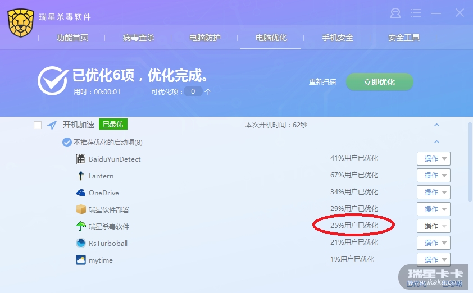Tick the 开机加速 checkbox

(38, 125)
